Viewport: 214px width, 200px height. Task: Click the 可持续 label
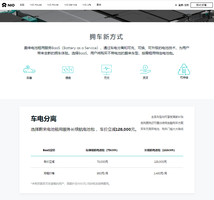pyautogui.click(x=184, y=78)
